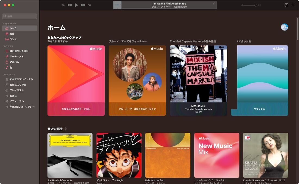The width and height of the screenshot is (299, 184).
Task: Click the album icon beside アルバム
Action: pyautogui.click(x=7, y=62)
